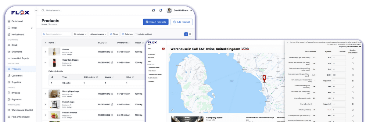Click the Global search magnifier icon

(x=43, y=10)
